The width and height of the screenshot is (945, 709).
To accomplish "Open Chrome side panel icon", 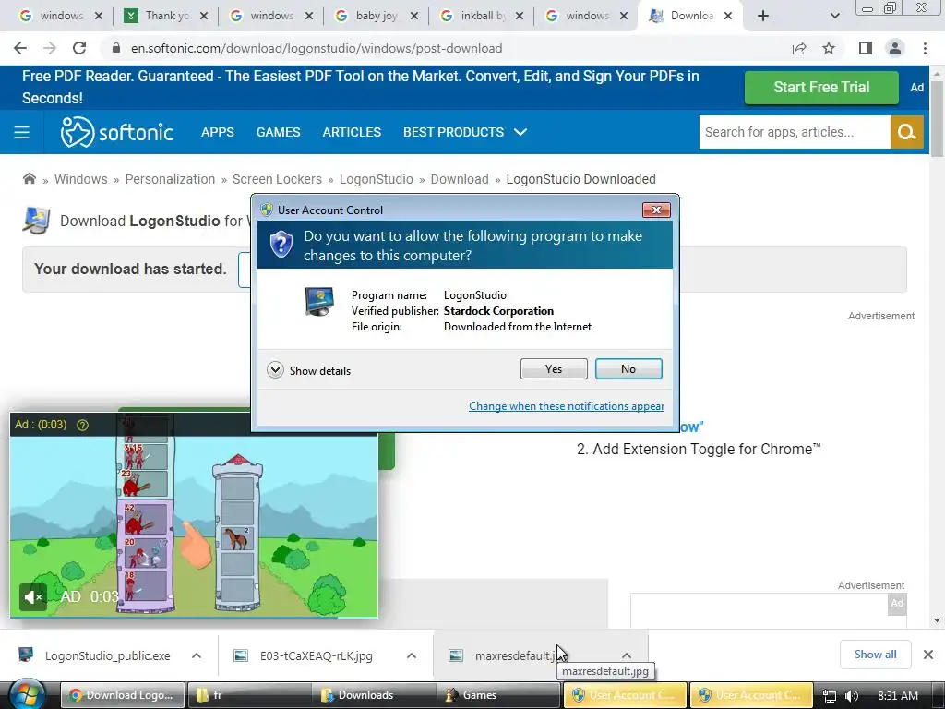I will [x=866, y=48].
